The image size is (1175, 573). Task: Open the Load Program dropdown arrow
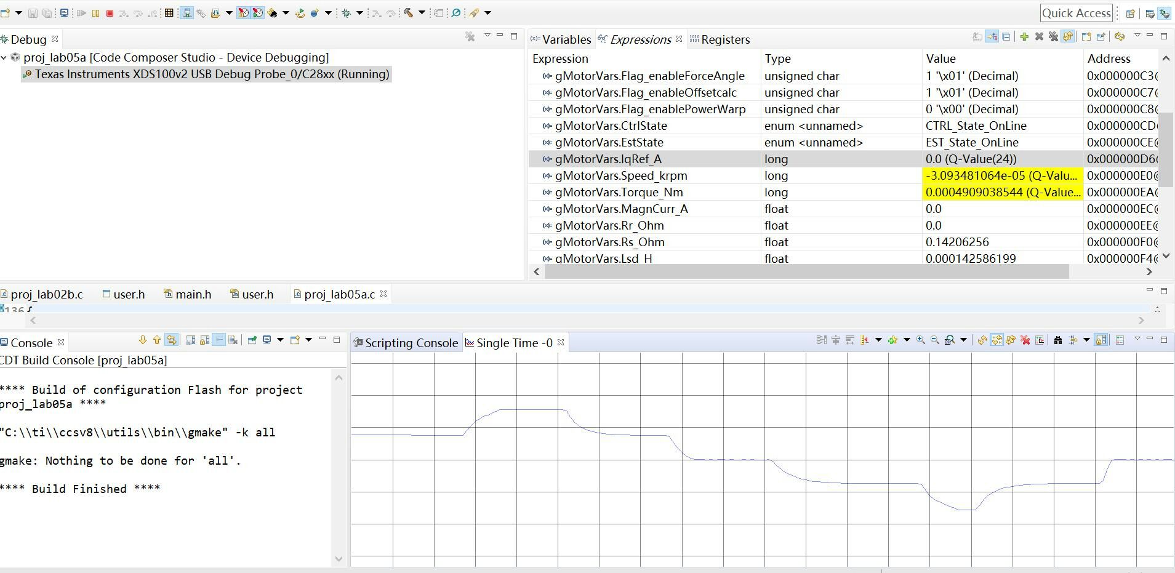(229, 13)
